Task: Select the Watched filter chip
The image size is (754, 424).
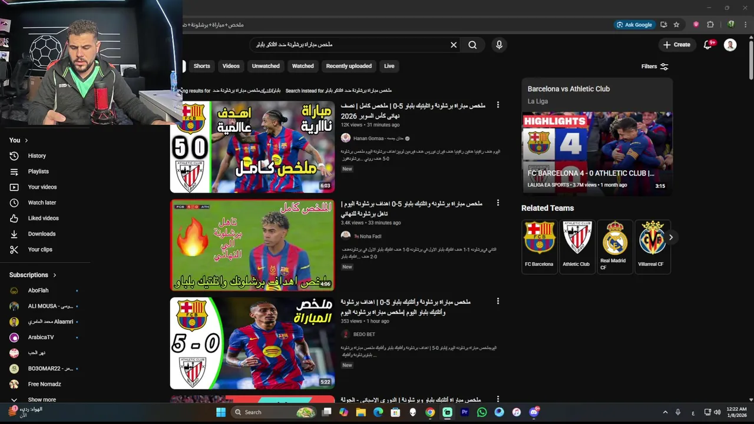Action: pyautogui.click(x=303, y=66)
